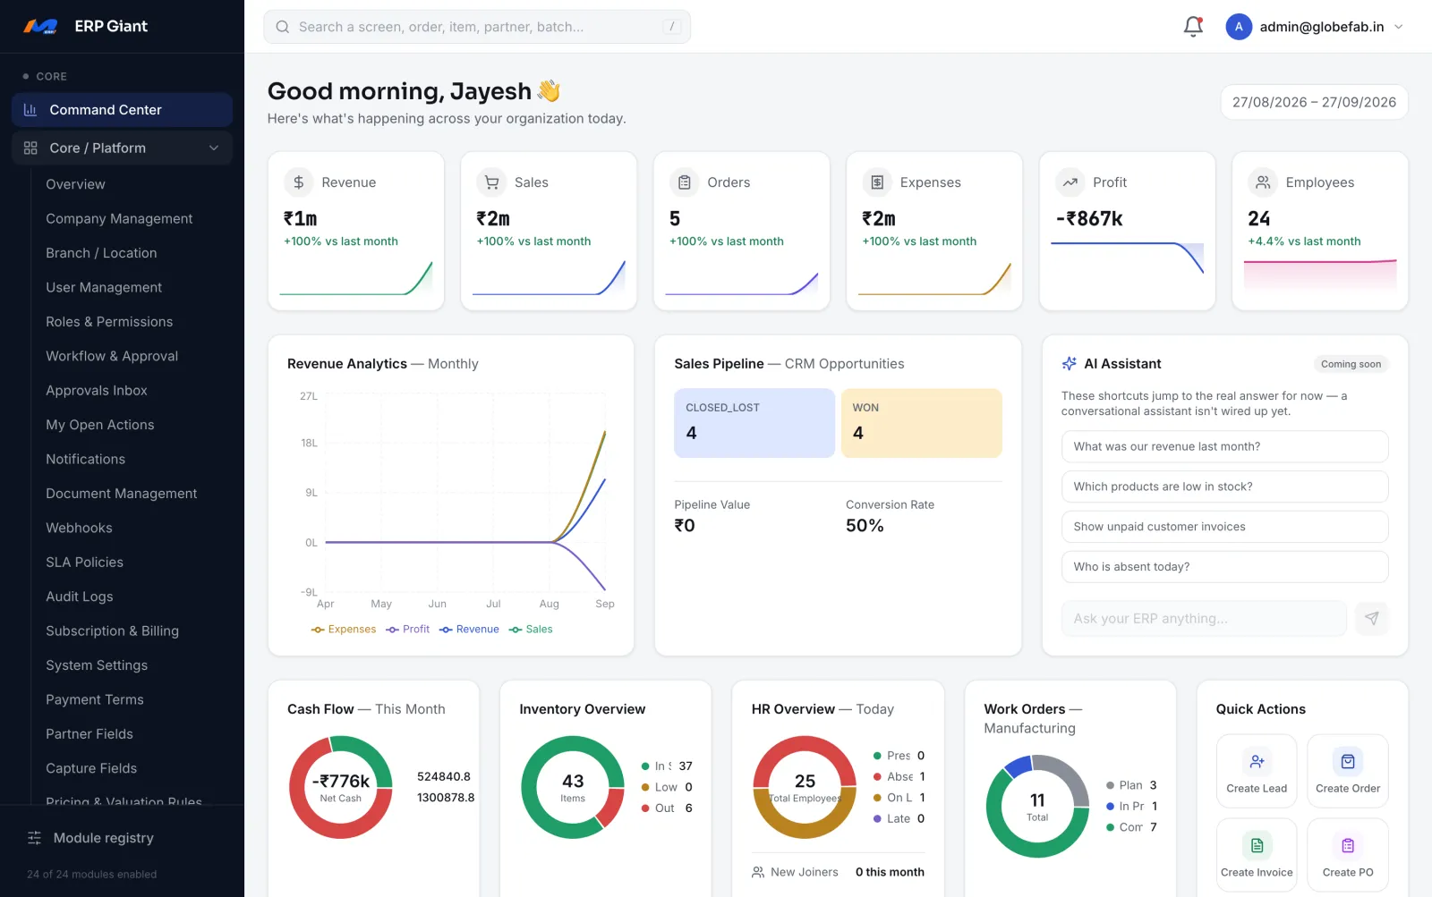1432x897 pixels.
Task: Click the admin avatar circle 'A'
Action: 1239,27
